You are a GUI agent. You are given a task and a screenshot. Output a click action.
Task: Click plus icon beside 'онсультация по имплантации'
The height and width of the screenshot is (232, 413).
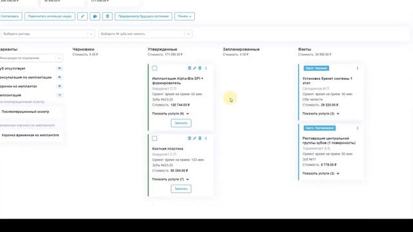pyautogui.click(x=59, y=77)
